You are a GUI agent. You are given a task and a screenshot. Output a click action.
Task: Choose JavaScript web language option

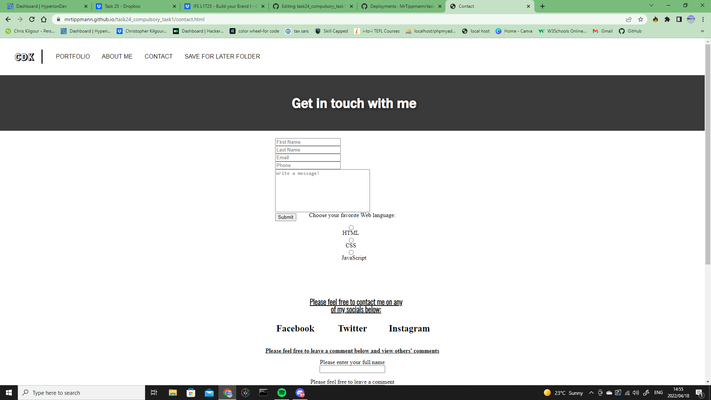coord(351,252)
